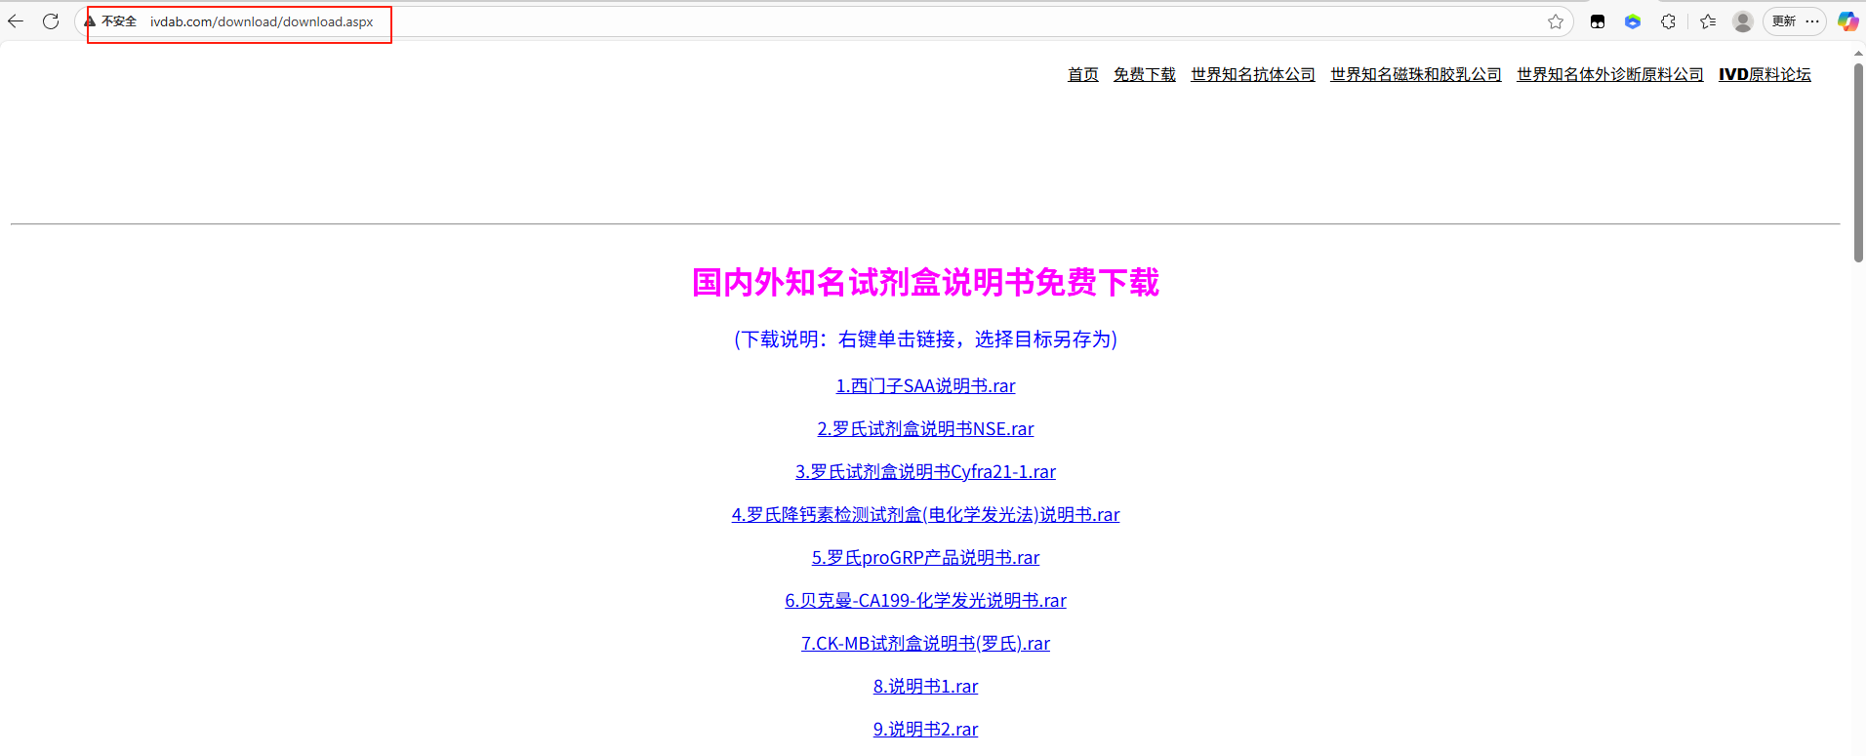Go back using the browser back arrow
The height and width of the screenshot is (756, 1866).
tap(16, 20)
